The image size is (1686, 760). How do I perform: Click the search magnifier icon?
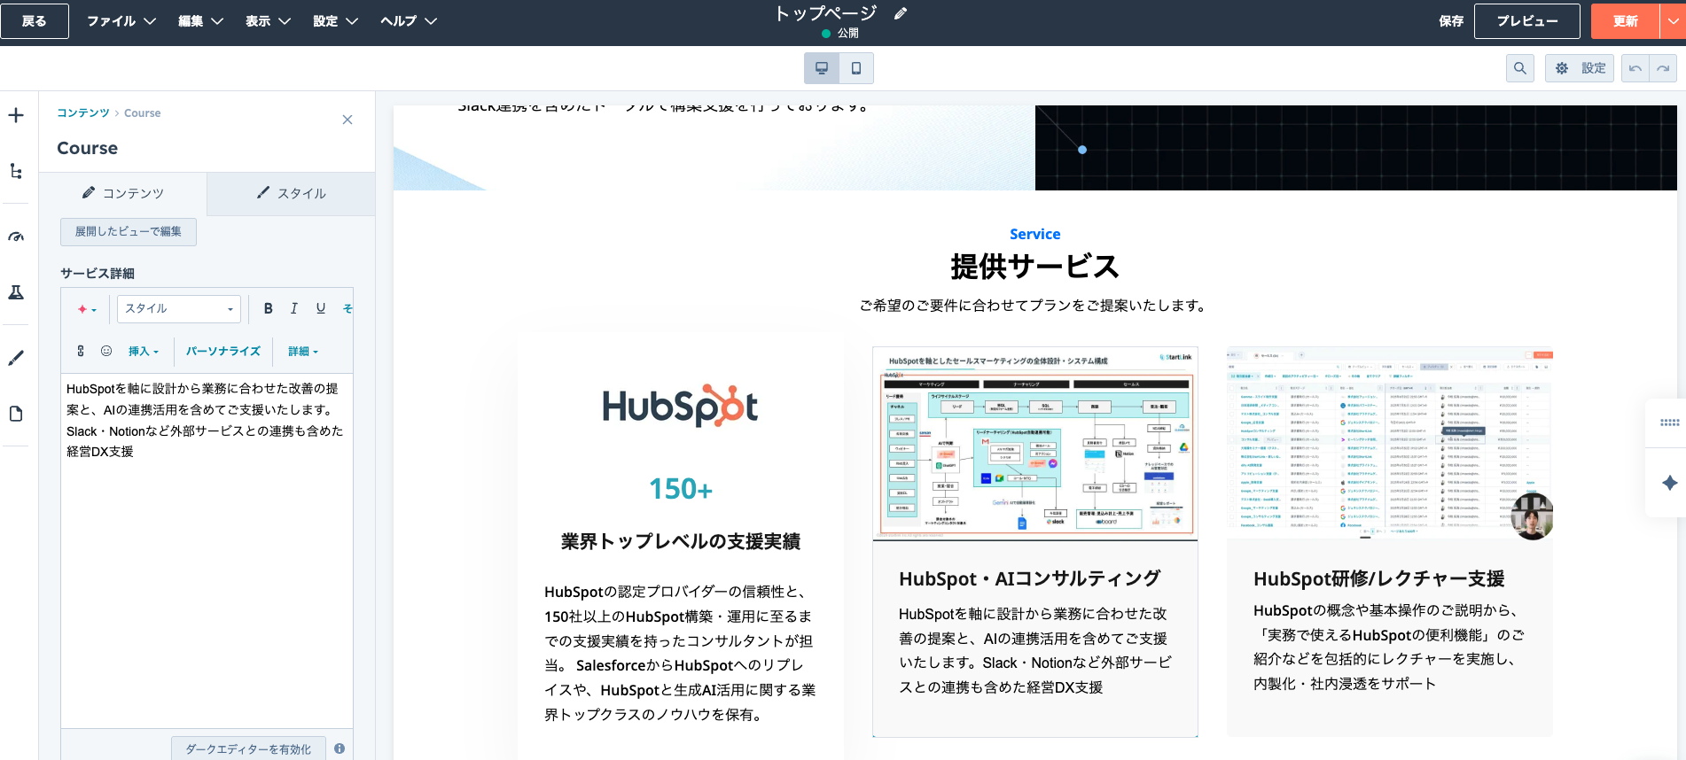1519,68
